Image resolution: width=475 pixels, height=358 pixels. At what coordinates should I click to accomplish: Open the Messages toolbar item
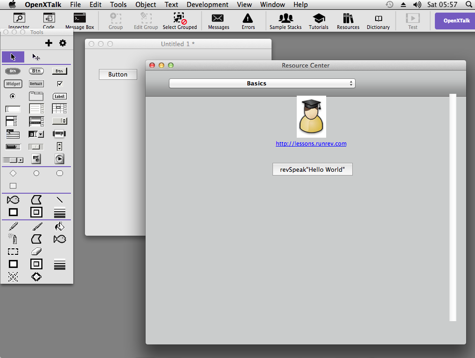(x=218, y=21)
